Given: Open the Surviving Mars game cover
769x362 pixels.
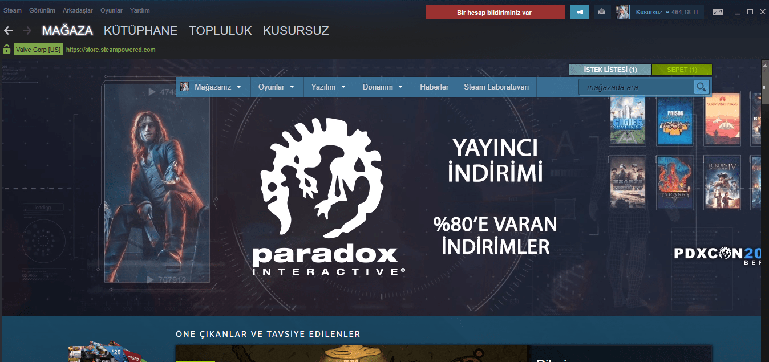Looking at the screenshot, I should [x=722, y=120].
